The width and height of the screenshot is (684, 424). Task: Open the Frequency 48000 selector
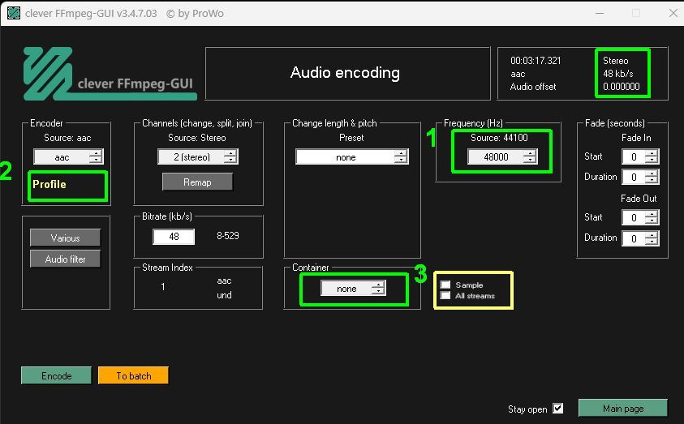tap(502, 157)
